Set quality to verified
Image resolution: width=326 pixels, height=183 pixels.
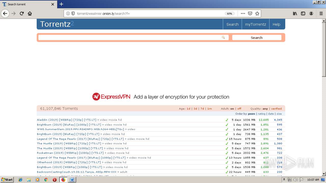(x=276, y=109)
